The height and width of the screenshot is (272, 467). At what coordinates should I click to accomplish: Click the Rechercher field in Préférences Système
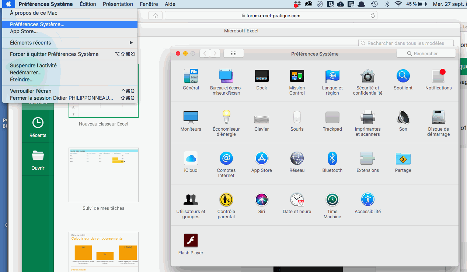(x=426, y=53)
